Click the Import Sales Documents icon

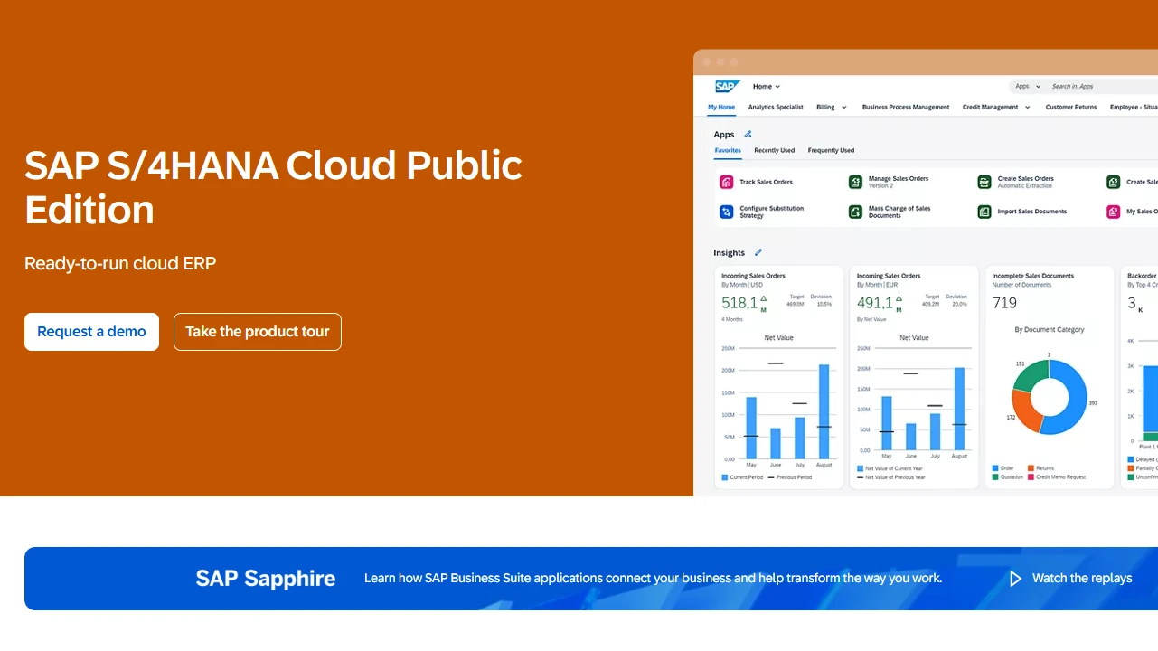984,212
